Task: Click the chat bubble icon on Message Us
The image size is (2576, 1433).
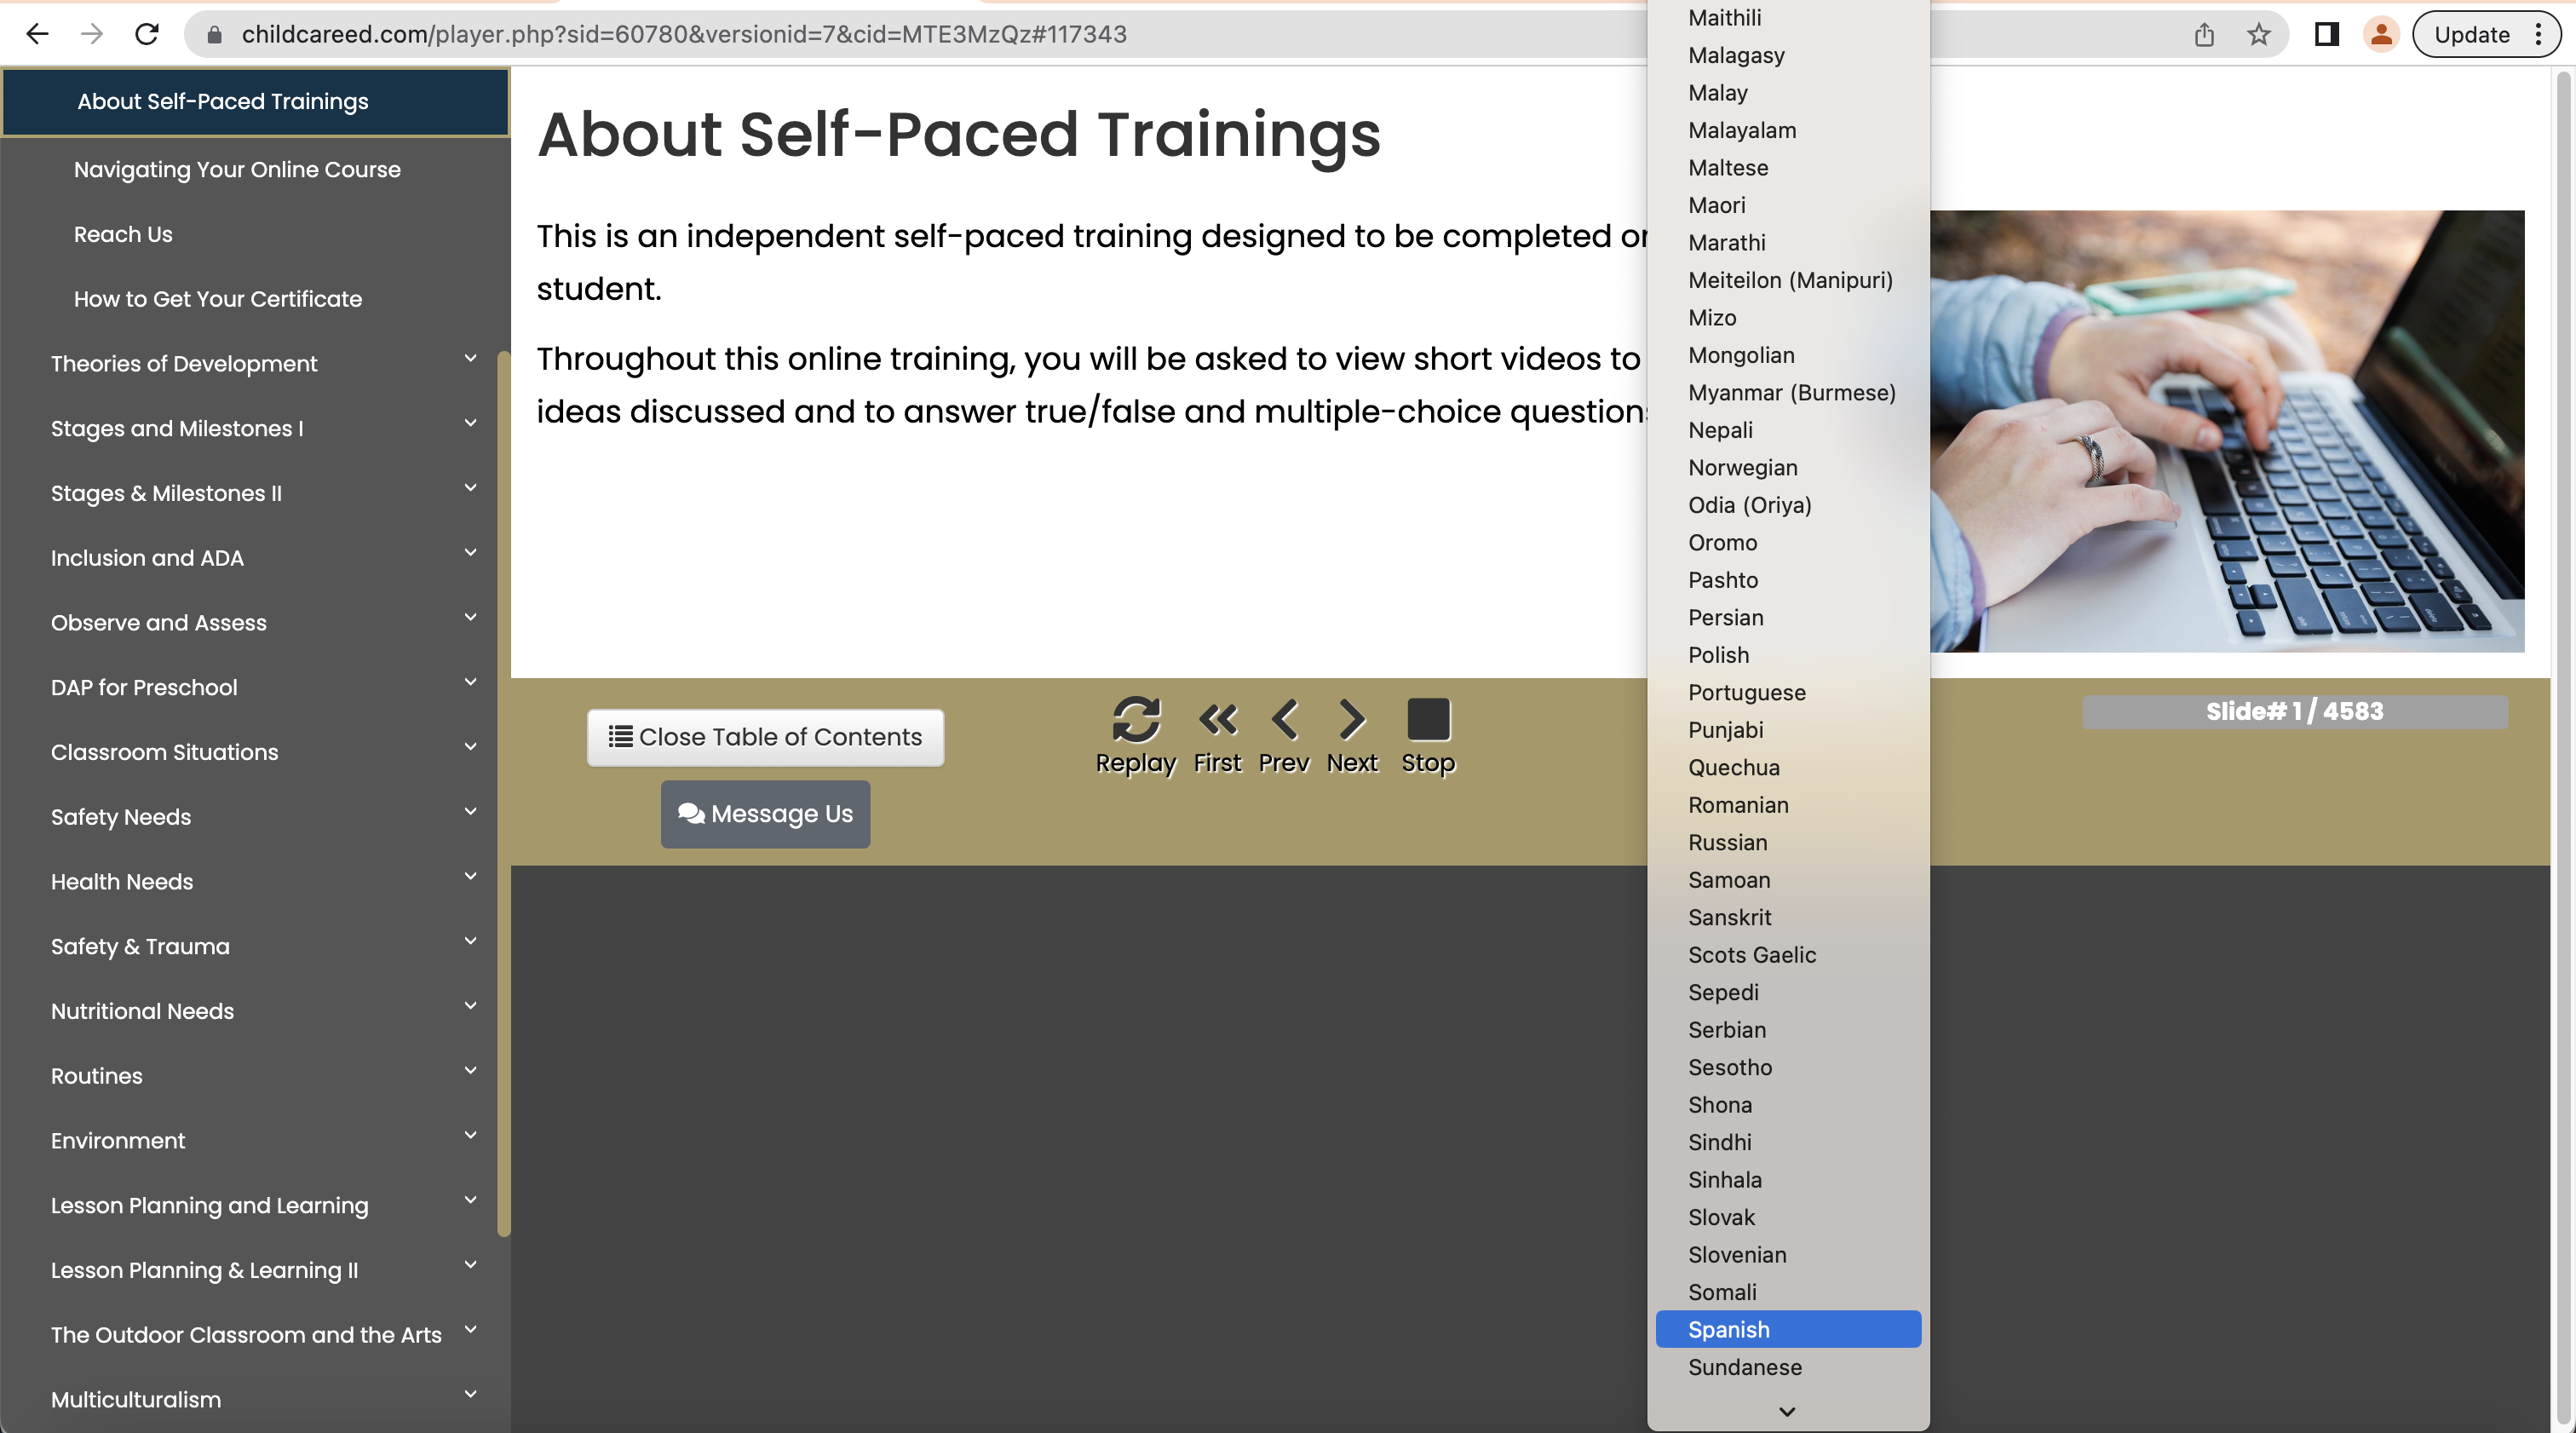Action: [692, 813]
